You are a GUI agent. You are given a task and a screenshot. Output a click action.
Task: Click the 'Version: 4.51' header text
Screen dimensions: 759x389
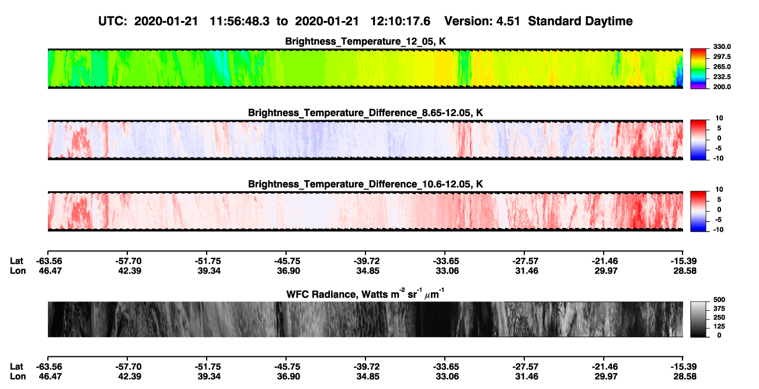click(x=481, y=21)
